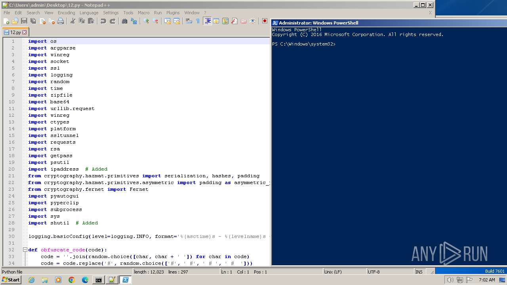
Task: Open the Plugins menu
Action: (173, 13)
